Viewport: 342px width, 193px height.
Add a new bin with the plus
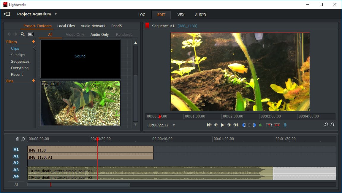coord(34,81)
